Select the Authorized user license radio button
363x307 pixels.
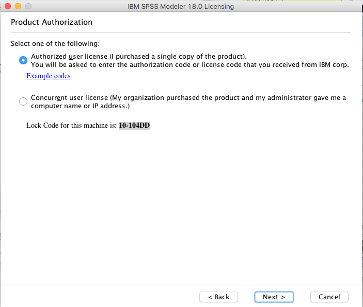(23, 60)
